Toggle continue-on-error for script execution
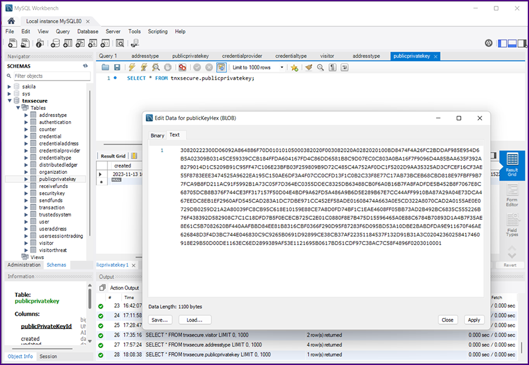Screen dimensions: 529x365 point(182,68)
